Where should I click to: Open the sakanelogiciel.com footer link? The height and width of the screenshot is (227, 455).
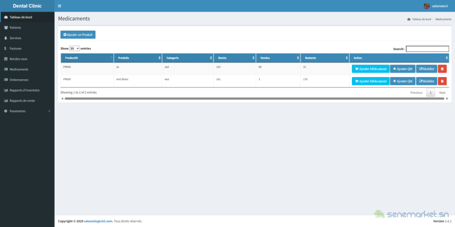click(98, 221)
